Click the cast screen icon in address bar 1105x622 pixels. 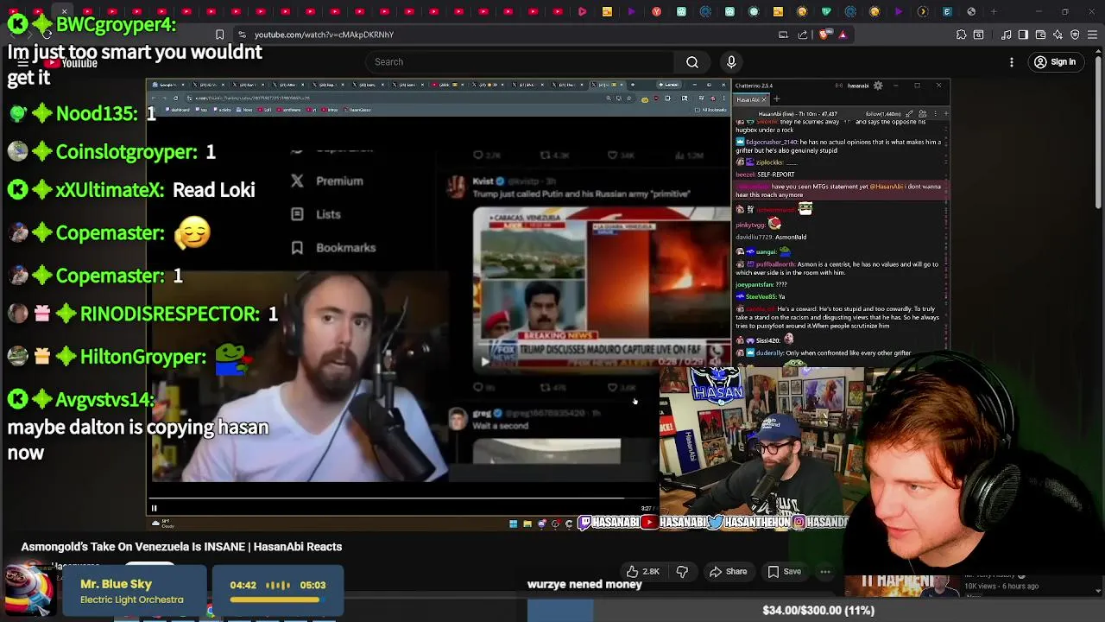[783, 35]
